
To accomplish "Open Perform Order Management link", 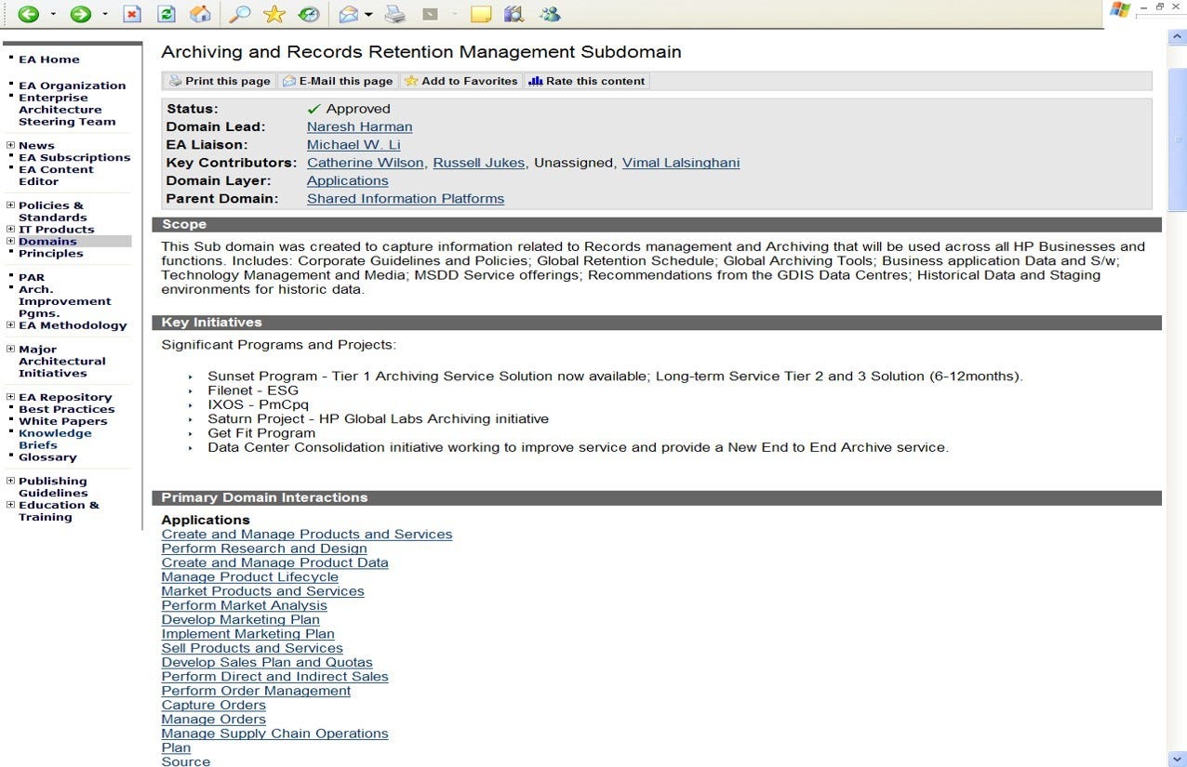I will coord(256,691).
